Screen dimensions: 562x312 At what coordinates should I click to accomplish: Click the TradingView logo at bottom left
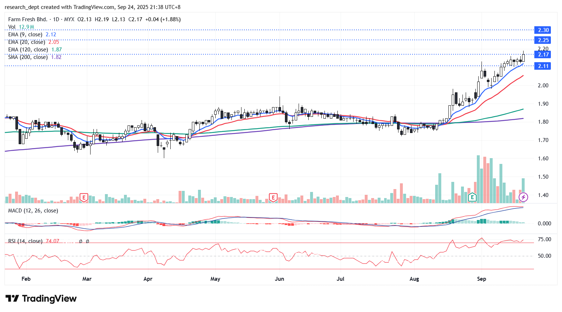tap(41, 299)
